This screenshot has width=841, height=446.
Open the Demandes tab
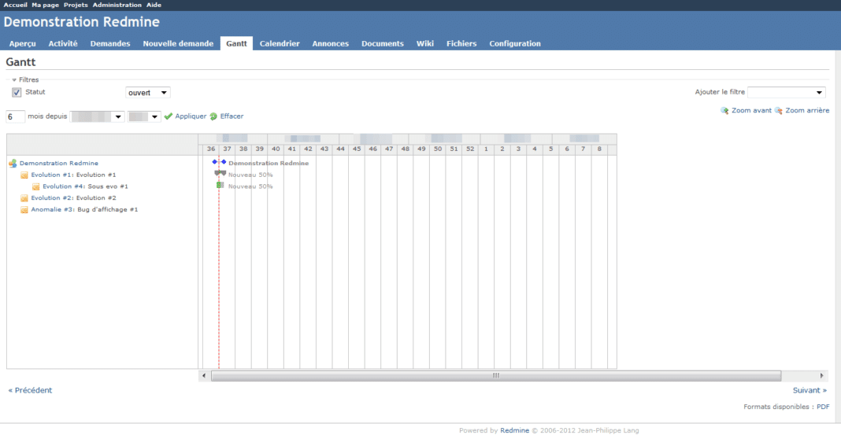(x=110, y=43)
